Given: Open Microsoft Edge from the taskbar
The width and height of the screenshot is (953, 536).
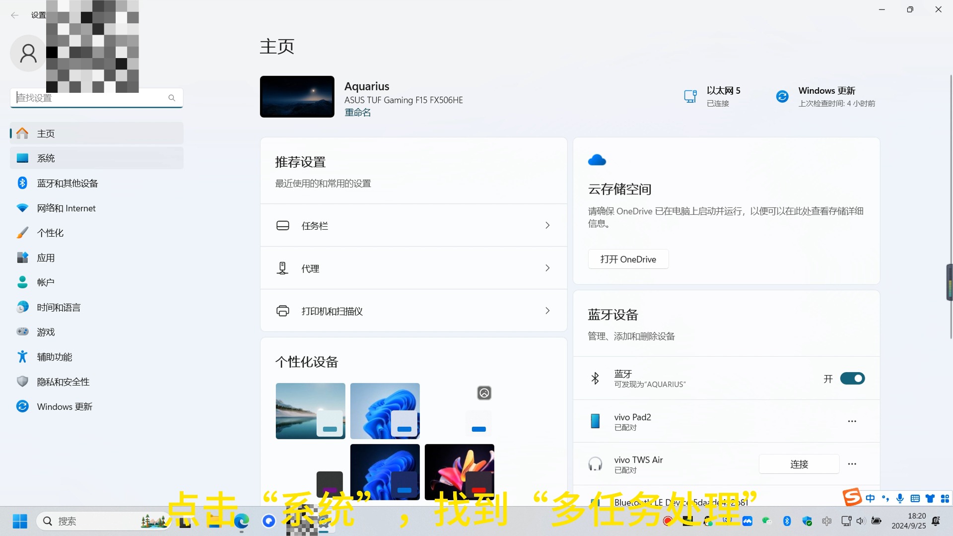Looking at the screenshot, I should pos(242,521).
